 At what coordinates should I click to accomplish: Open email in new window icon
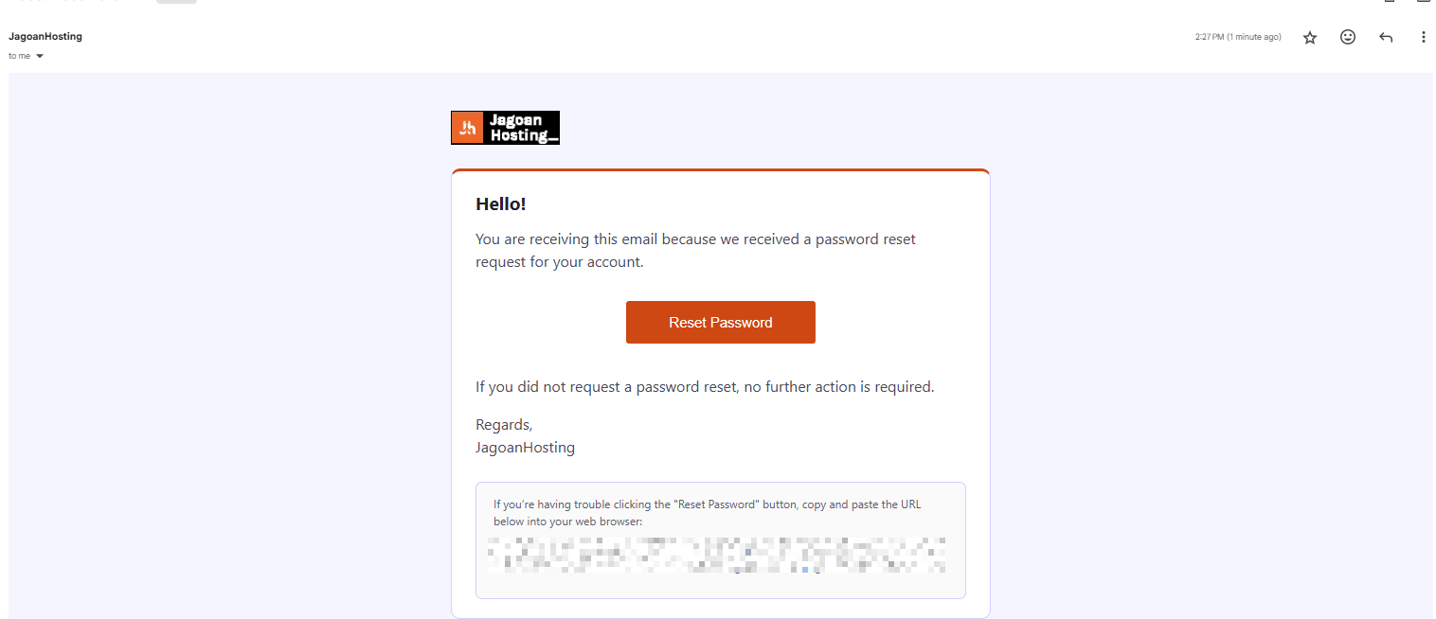[x=1425, y=4]
